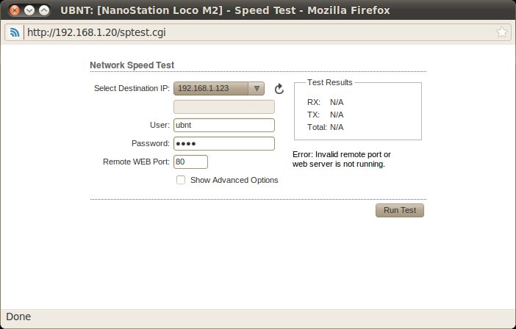The height and width of the screenshot is (329, 516).
Task: Select the sptest.cgi URL address field
Action: (257, 32)
